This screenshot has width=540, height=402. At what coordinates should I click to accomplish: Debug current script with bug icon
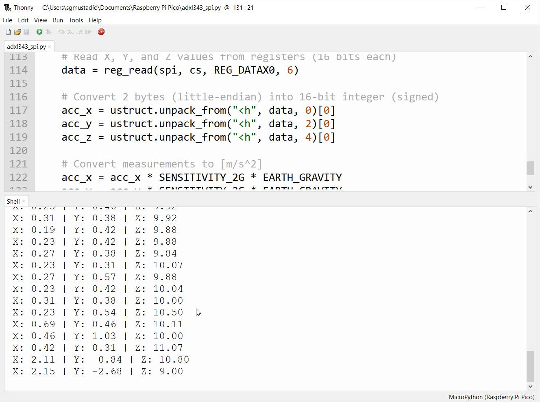pyautogui.click(x=49, y=32)
